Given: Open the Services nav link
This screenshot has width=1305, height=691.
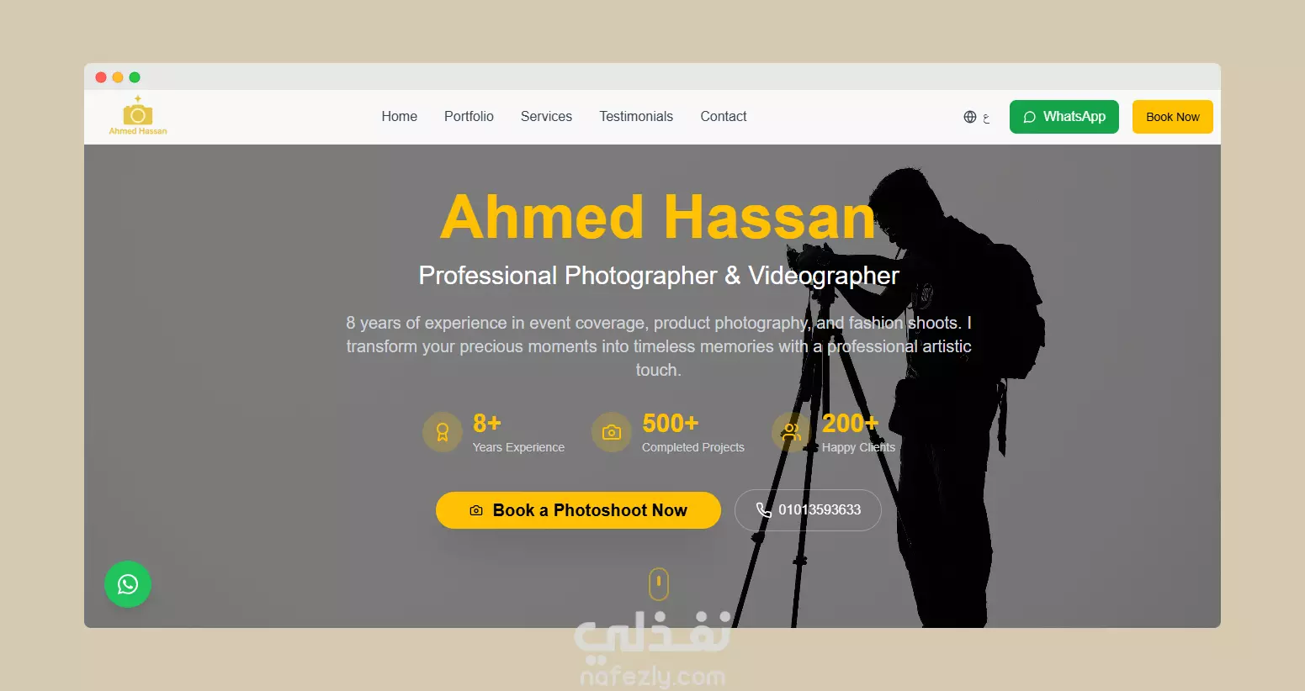Looking at the screenshot, I should pos(546,117).
